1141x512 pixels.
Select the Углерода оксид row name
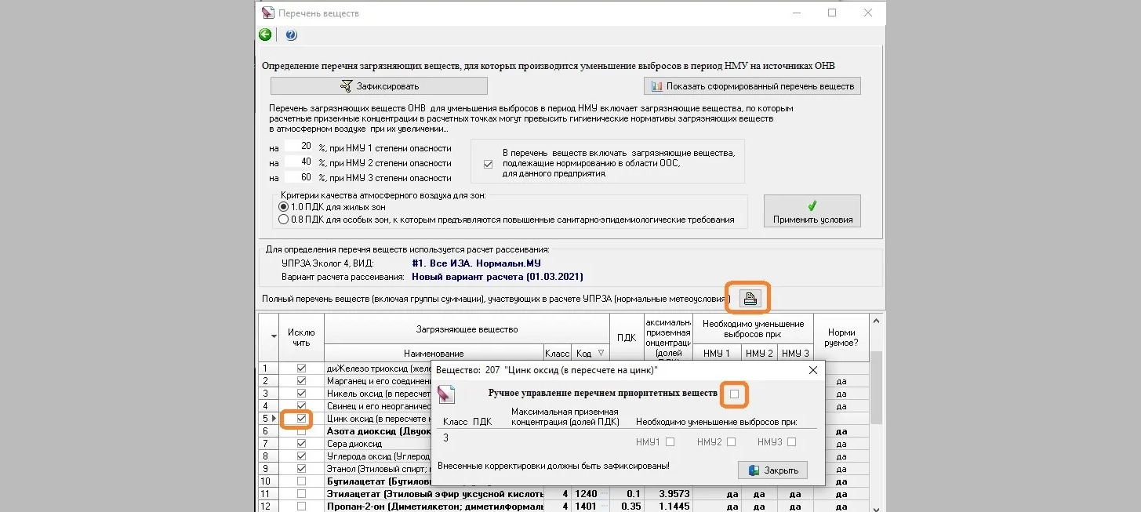click(377, 456)
